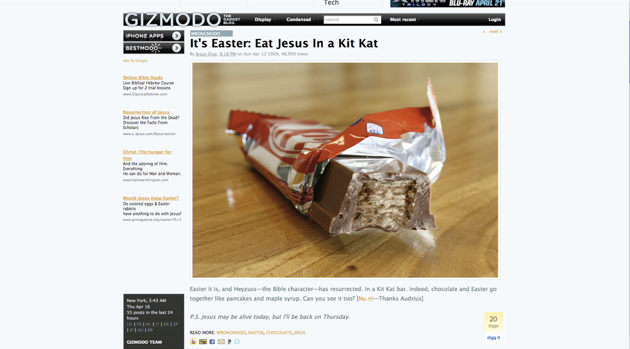Screen dimensions: 630x349
Task: Open the Most recent dropdown
Action: pyautogui.click(x=405, y=20)
